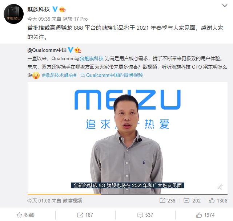
Task: Open the Qualcomm中国的微博视频 link
Action: pyautogui.click(x=112, y=75)
